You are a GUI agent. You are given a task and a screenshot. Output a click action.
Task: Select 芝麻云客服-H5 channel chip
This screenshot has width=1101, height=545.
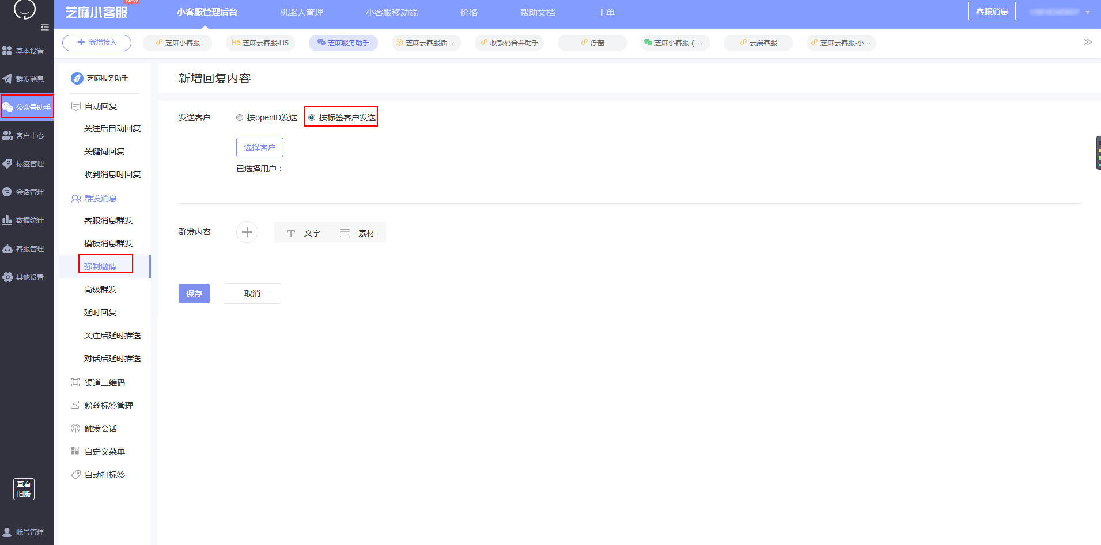tap(260, 43)
